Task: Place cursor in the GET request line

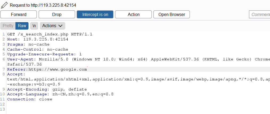Action: [50, 34]
